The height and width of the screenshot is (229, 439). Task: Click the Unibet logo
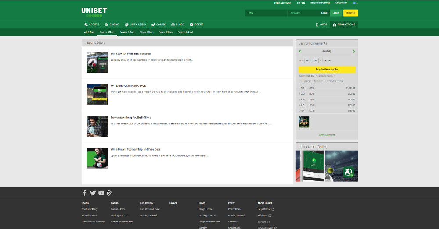tap(94, 12)
